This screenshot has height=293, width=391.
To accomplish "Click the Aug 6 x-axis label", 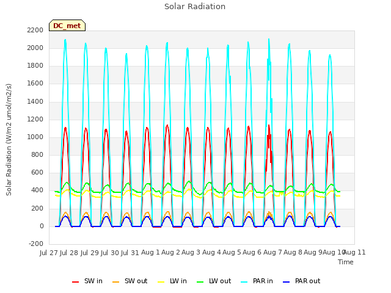I will [252, 253].
